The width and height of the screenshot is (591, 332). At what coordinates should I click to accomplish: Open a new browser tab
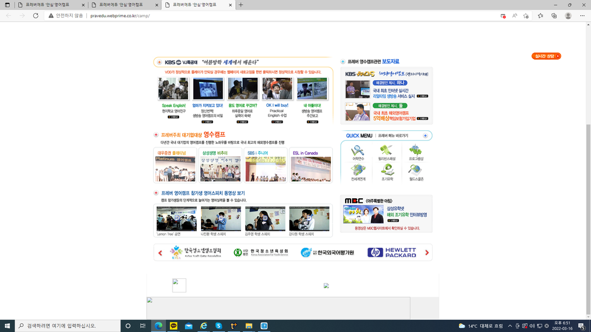tap(241, 5)
